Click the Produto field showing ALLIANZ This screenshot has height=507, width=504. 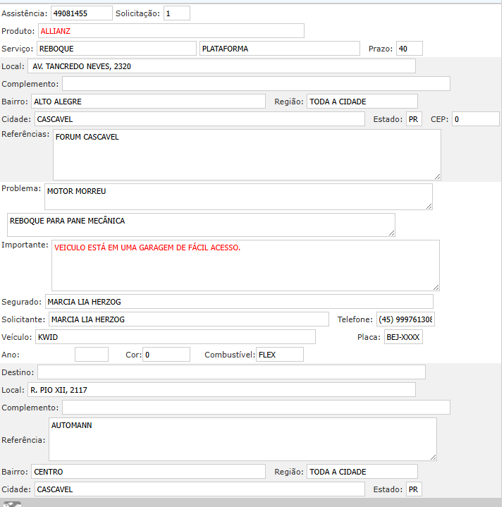pos(171,31)
